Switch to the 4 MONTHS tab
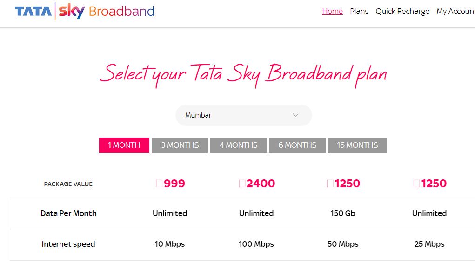 pyautogui.click(x=239, y=145)
